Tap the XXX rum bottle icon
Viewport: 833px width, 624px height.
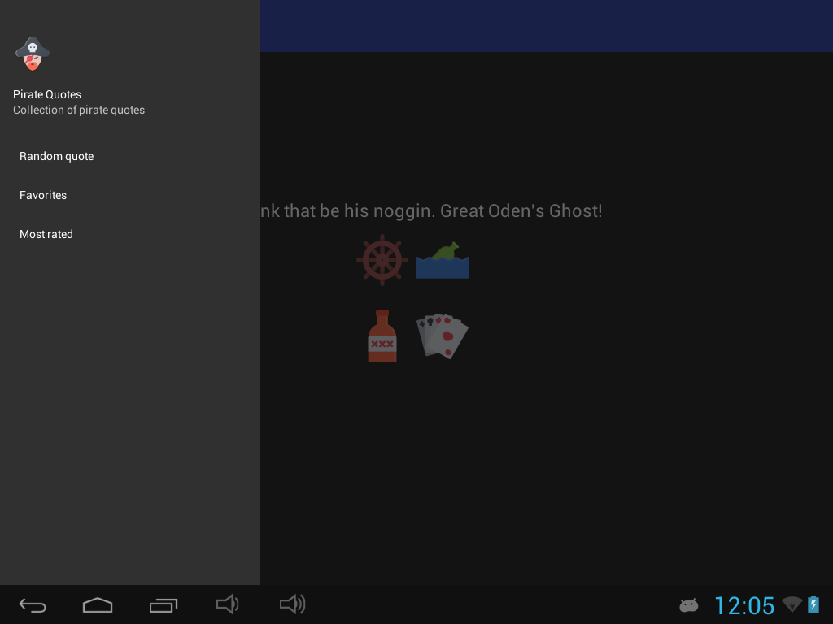[382, 336]
